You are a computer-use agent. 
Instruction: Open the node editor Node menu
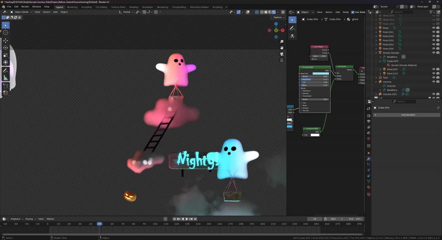[x=346, y=12]
